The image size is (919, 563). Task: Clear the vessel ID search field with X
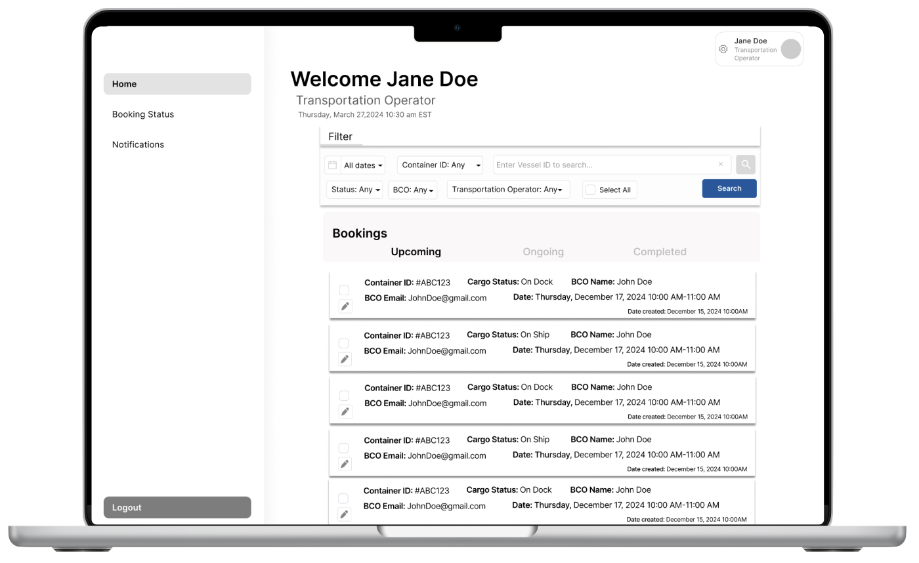point(721,165)
